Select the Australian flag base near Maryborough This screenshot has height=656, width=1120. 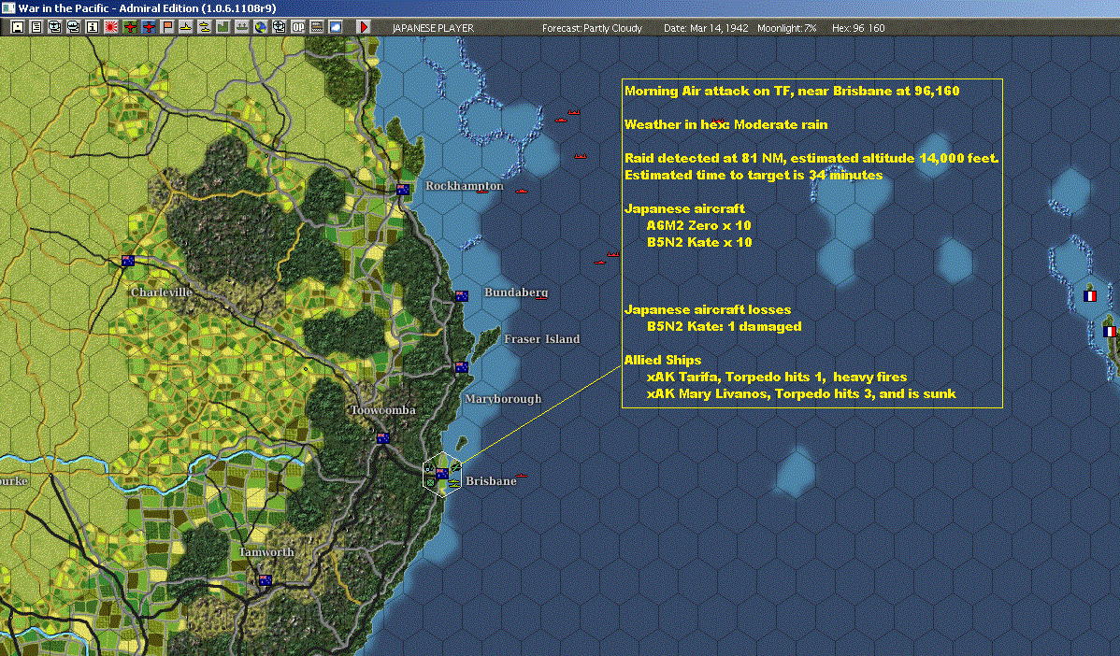pos(462,367)
